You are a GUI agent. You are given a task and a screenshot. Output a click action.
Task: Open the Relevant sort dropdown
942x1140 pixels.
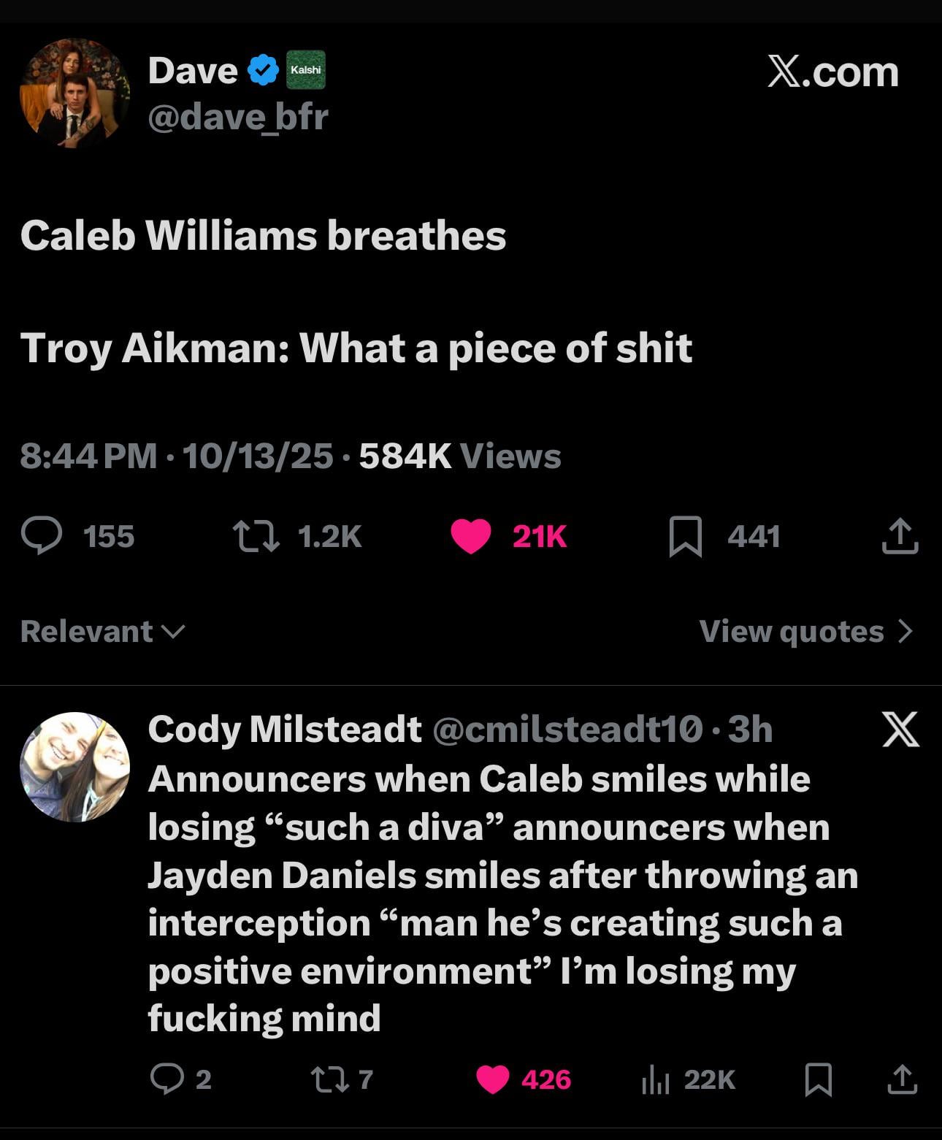pos(102,631)
